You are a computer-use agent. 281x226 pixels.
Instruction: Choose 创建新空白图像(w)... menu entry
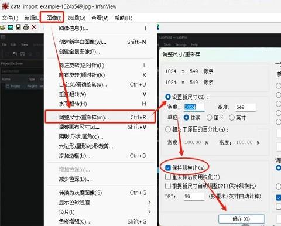[101, 42]
